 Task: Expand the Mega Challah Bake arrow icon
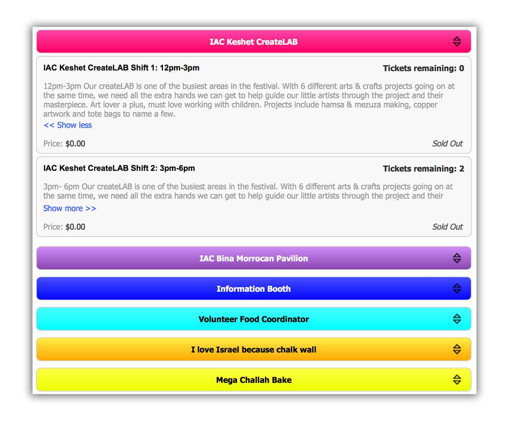[457, 380]
